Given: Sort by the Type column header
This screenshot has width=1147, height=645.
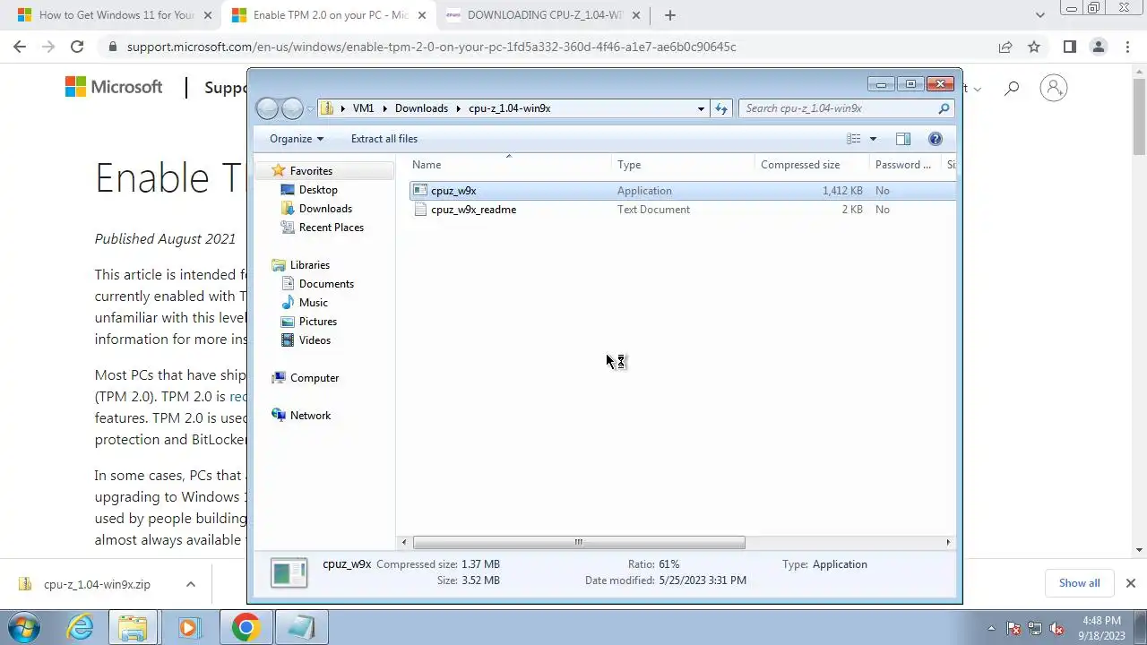Looking at the screenshot, I should tap(684, 165).
